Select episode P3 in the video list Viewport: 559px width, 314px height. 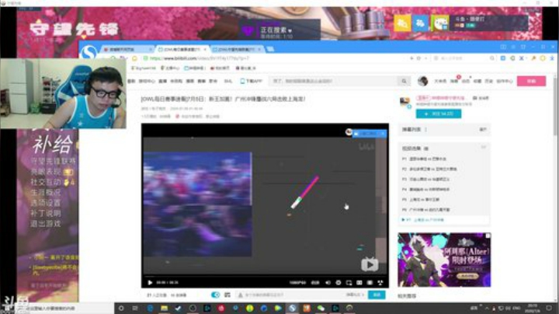coord(443,179)
